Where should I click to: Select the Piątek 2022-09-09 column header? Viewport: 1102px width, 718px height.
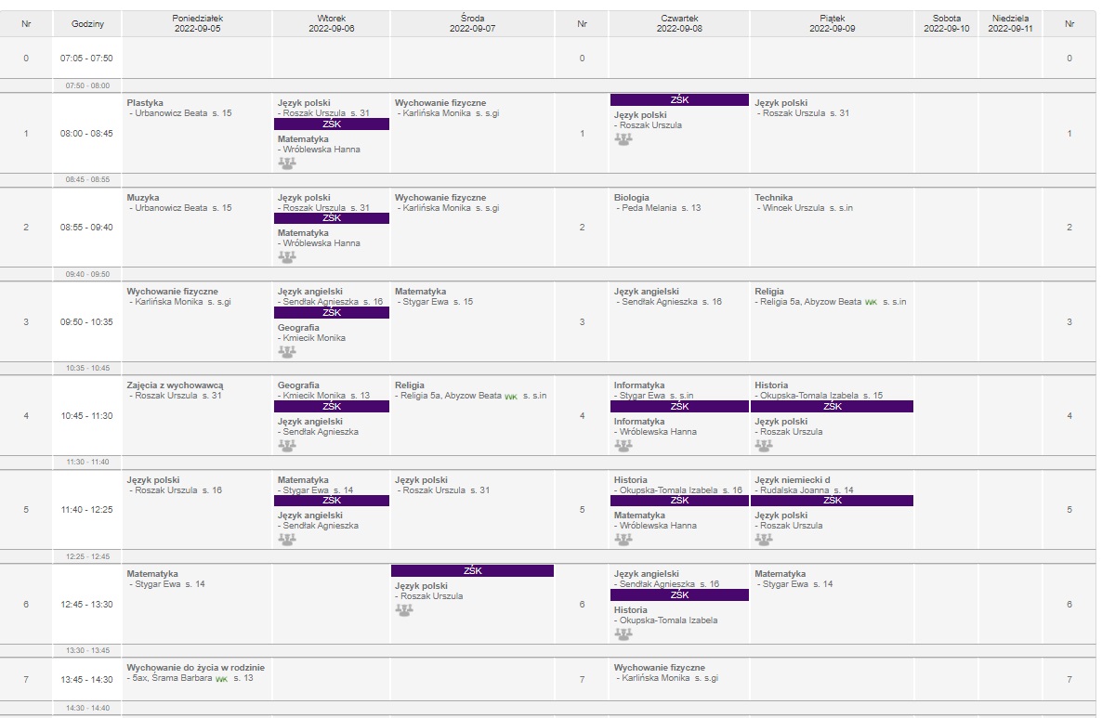click(x=832, y=23)
